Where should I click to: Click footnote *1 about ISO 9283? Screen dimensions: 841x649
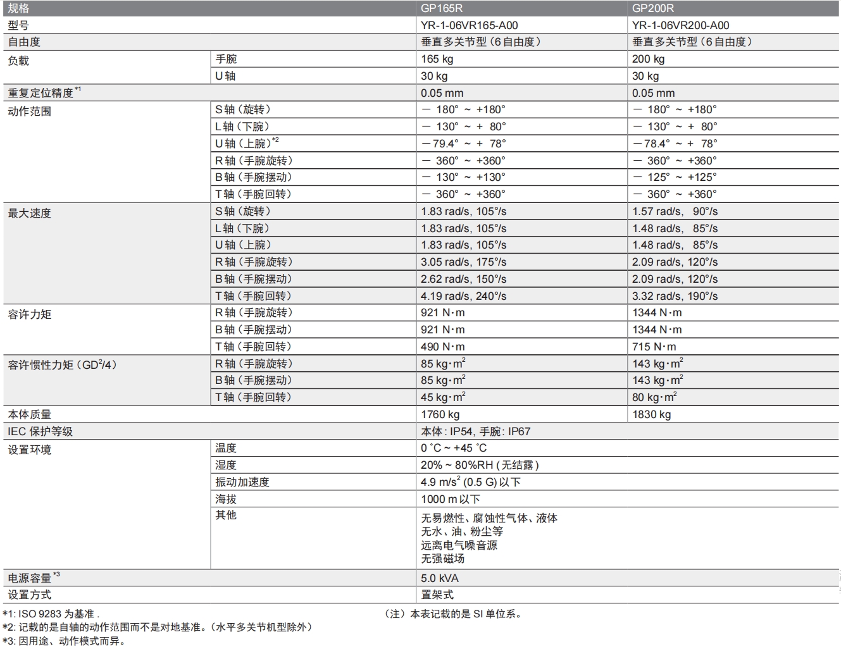point(51,614)
